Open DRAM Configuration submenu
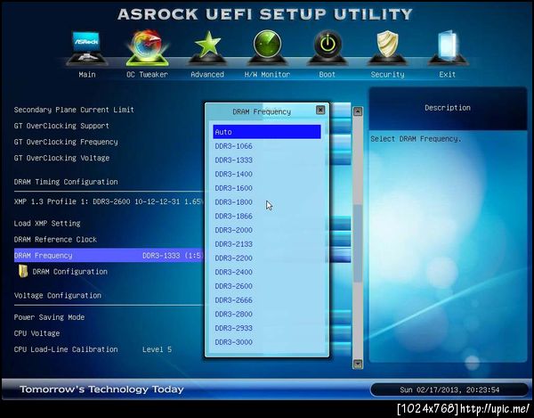Screen dimensions: 534x418 click(x=69, y=272)
